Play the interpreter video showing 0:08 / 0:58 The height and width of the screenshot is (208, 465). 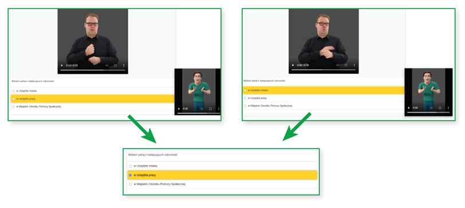[x=293, y=65]
